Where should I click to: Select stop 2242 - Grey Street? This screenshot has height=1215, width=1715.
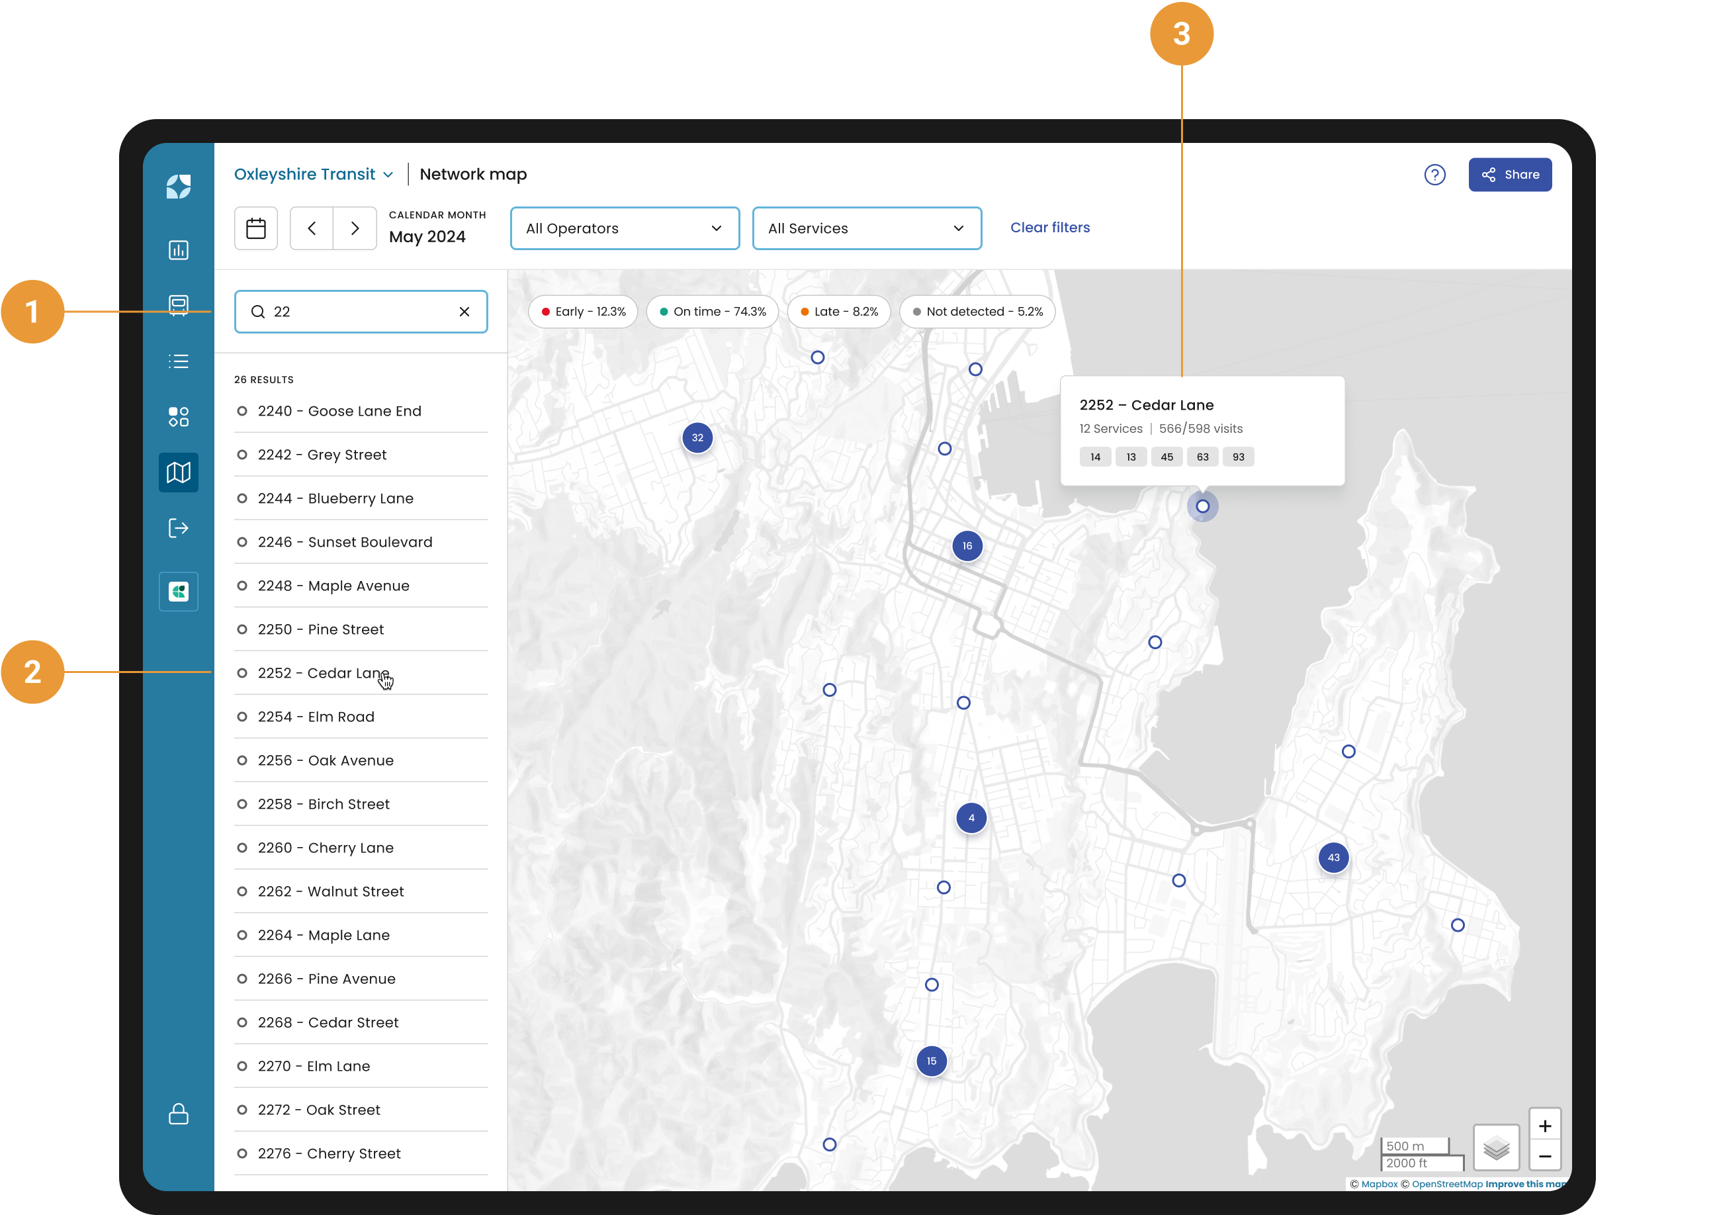[361, 454]
